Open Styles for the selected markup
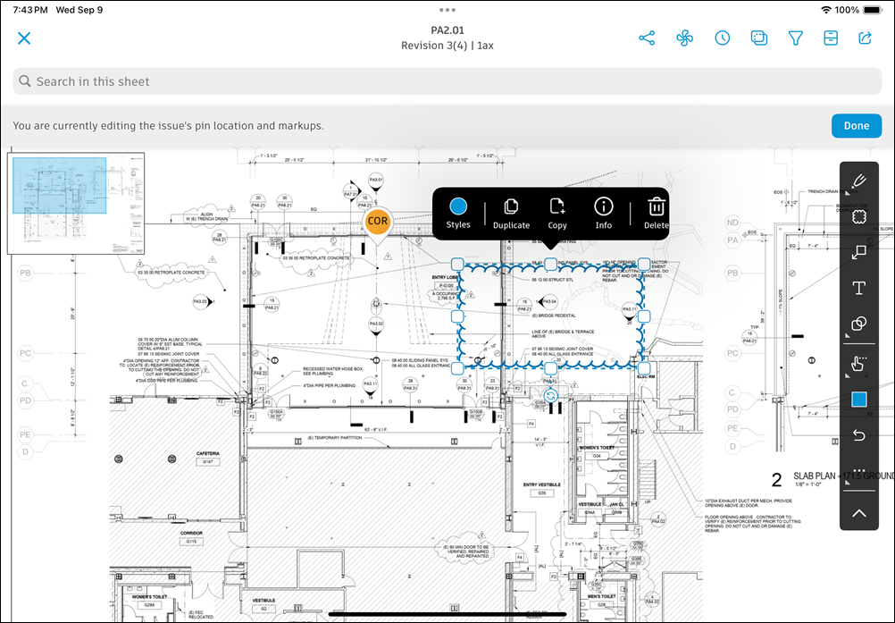This screenshot has height=623, width=895. click(458, 213)
